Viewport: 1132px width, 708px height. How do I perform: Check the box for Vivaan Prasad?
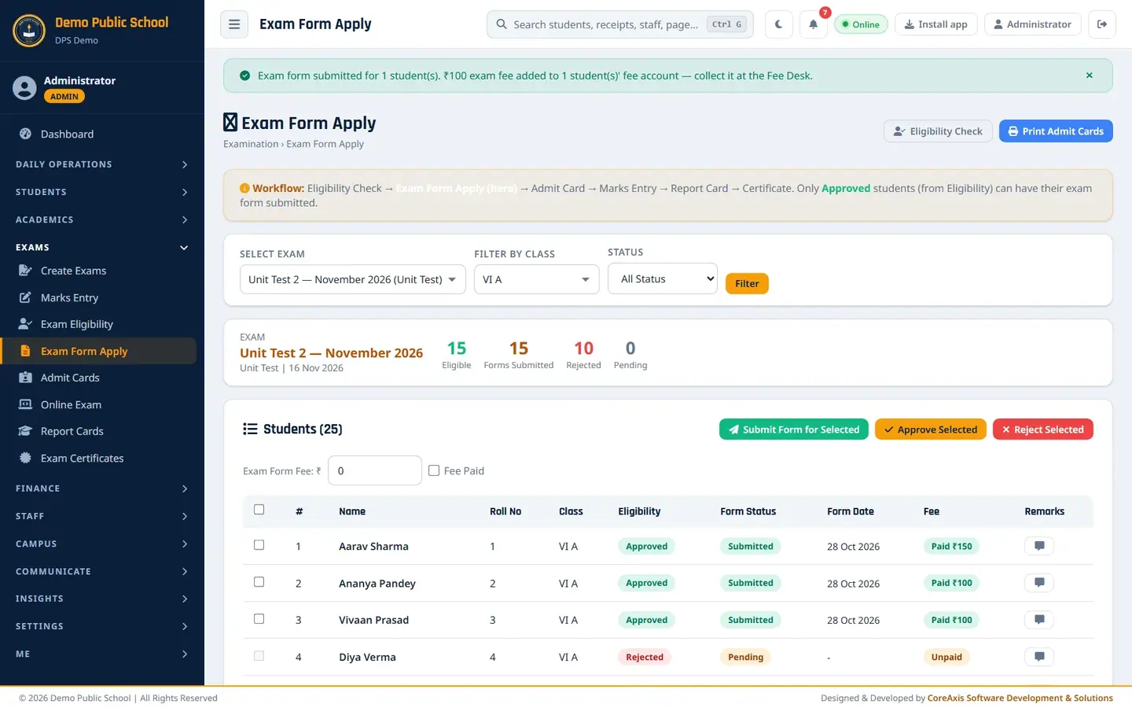click(x=259, y=619)
